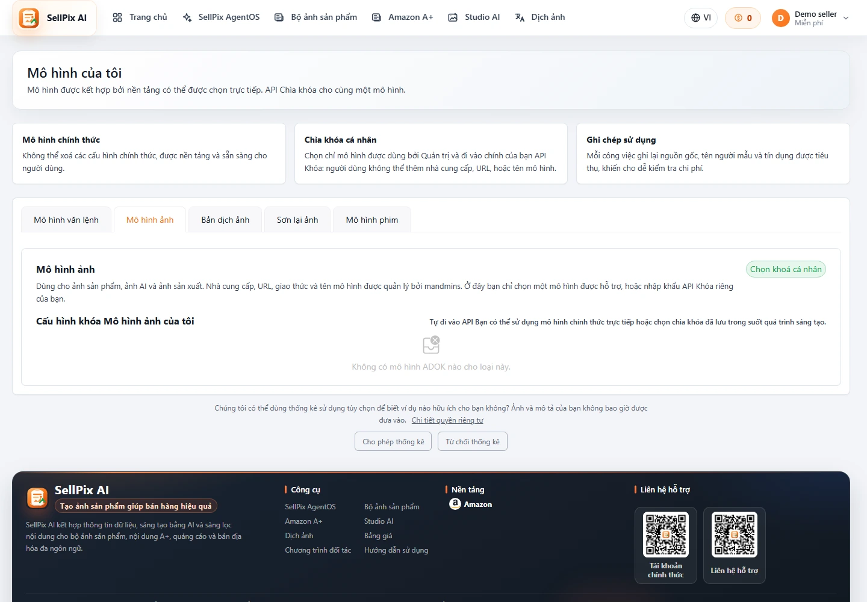
Task: Click the empty inbox icon
Action: 431,345
